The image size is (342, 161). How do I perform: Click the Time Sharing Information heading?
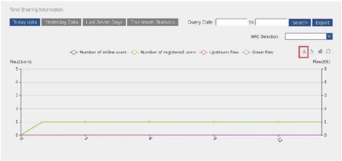coord(36,10)
